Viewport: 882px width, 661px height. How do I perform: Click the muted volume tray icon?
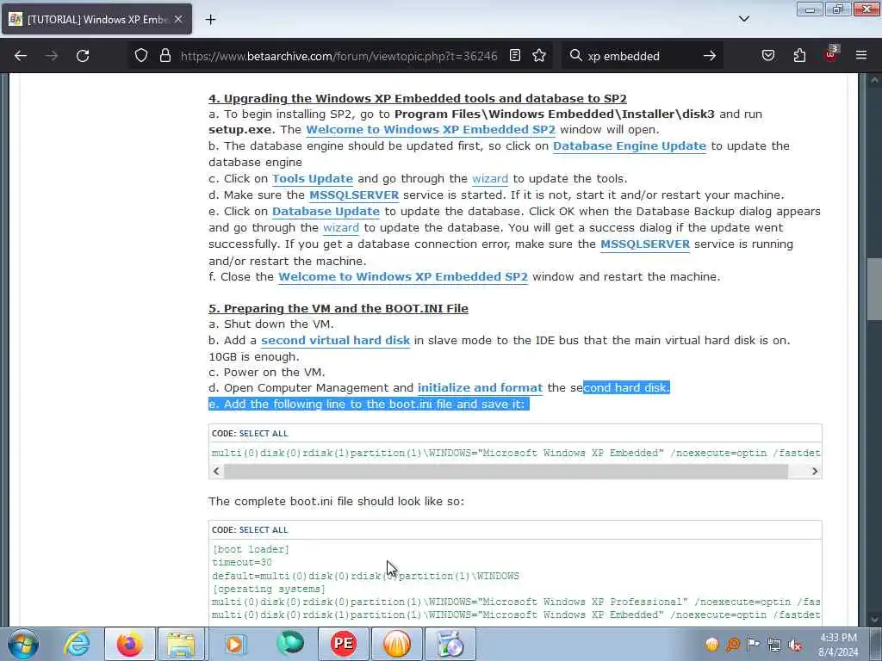pos(795,646)
